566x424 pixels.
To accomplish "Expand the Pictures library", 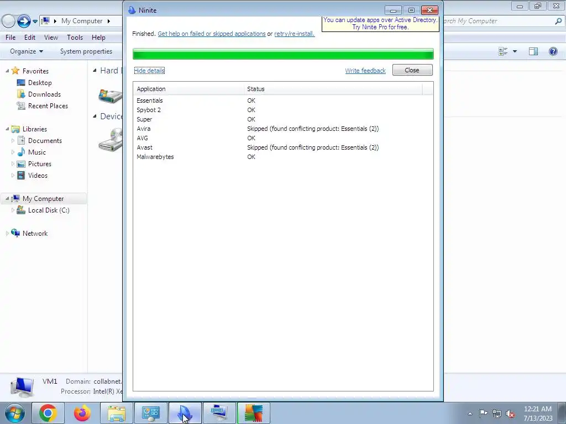I will 13,163.
